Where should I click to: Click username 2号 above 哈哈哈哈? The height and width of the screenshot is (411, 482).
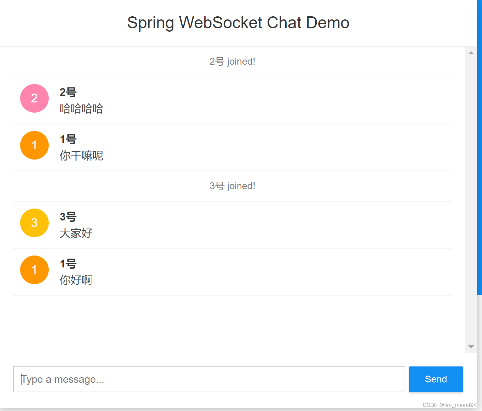68,92
